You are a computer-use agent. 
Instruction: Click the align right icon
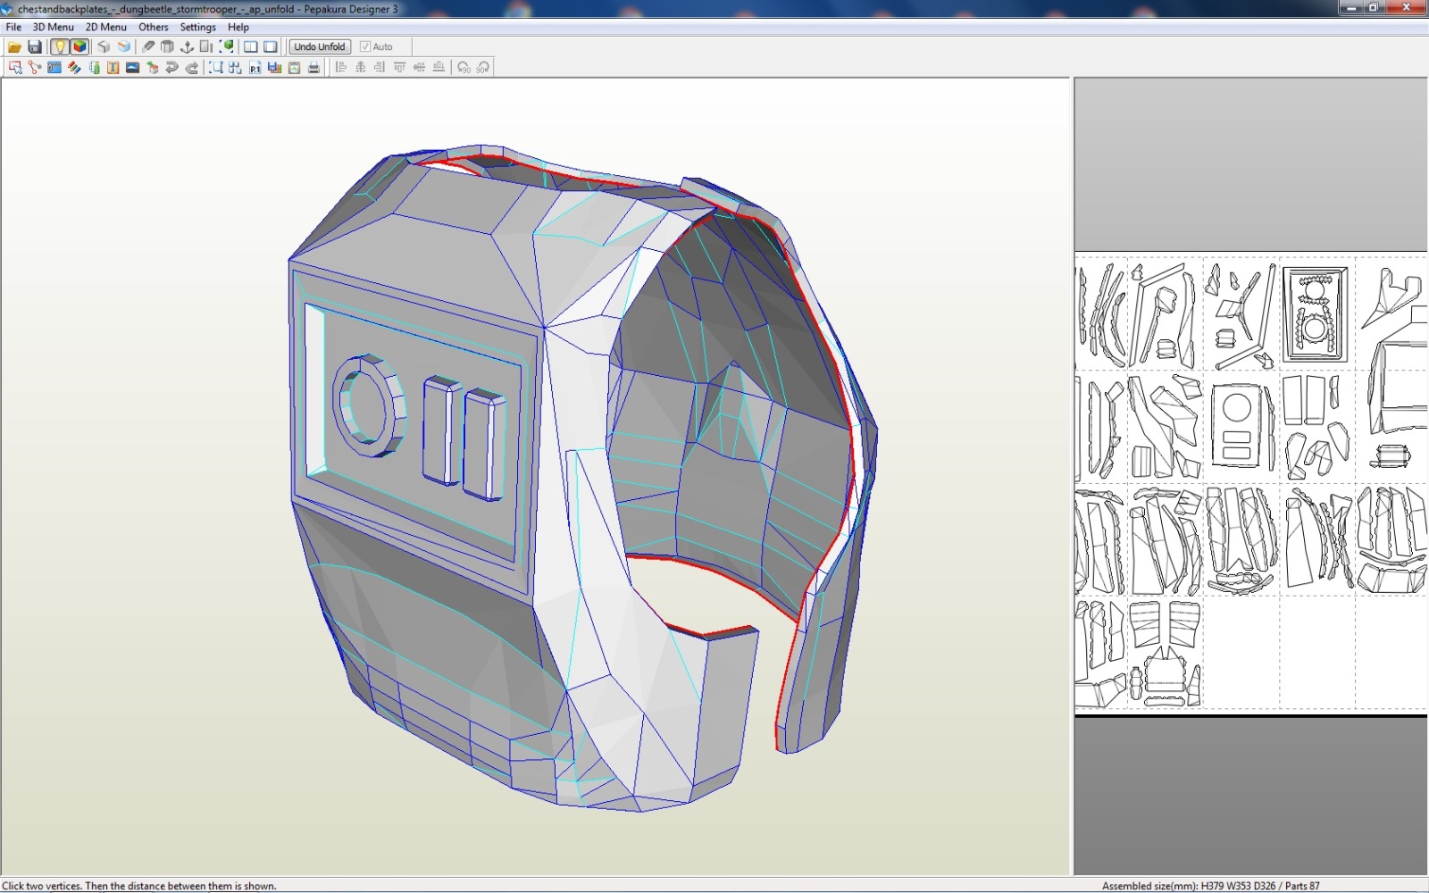380,67
